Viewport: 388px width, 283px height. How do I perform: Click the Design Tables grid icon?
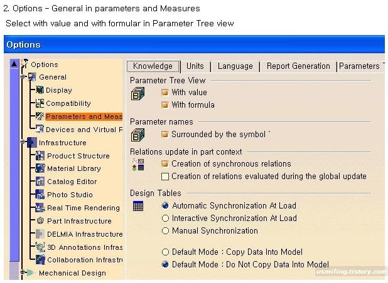138,206
